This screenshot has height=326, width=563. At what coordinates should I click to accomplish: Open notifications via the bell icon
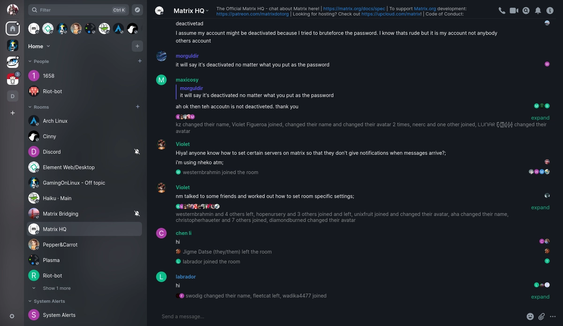tap(538, 10)
